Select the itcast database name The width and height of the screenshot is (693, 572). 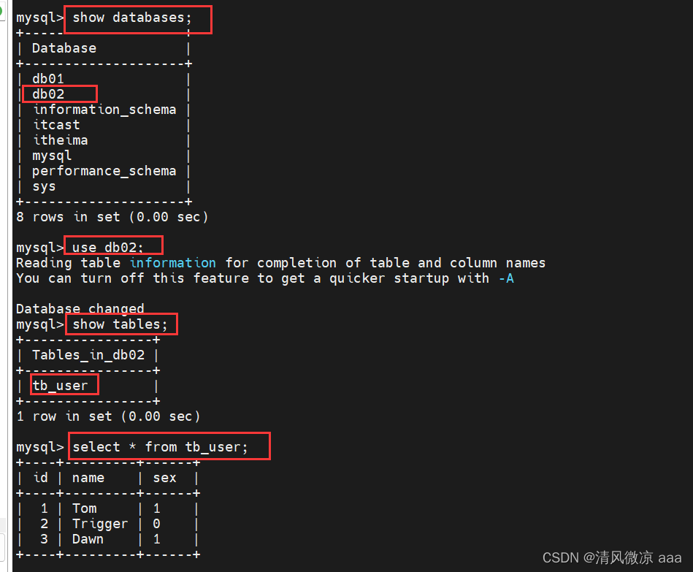56,125
